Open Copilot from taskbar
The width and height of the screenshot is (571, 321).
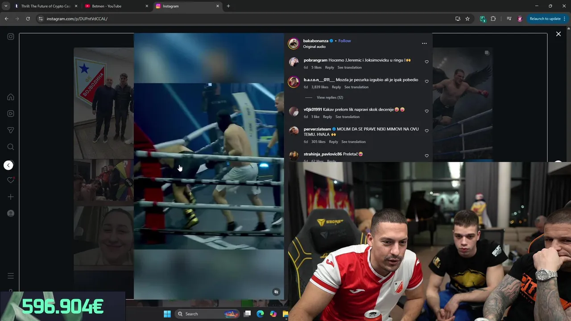273,314
